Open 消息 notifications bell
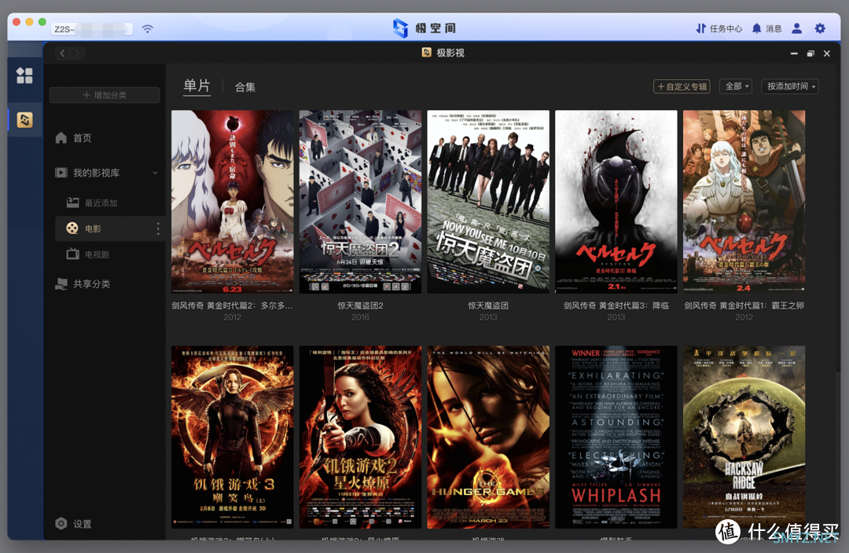 click(x=766, y=28)
